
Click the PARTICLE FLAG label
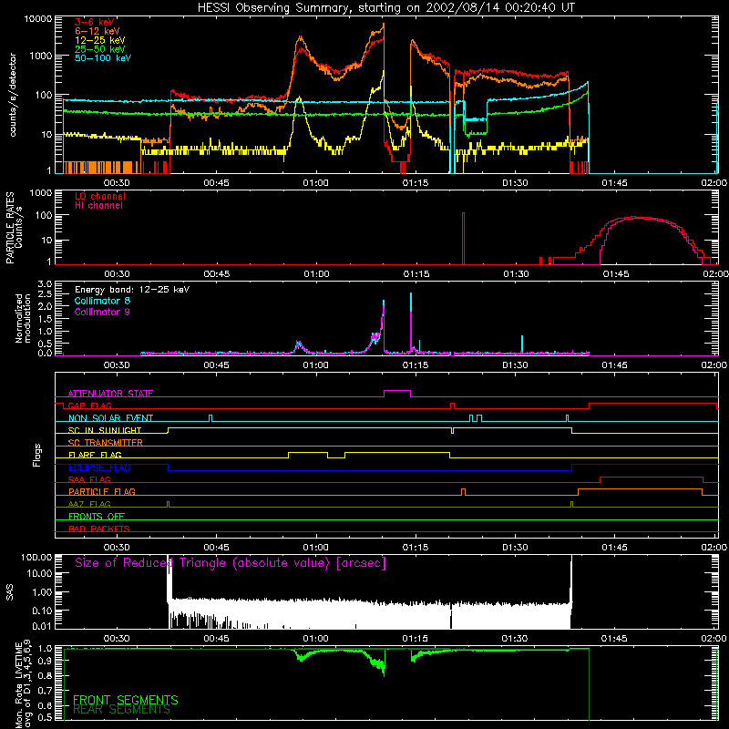[x=102, y=491]
